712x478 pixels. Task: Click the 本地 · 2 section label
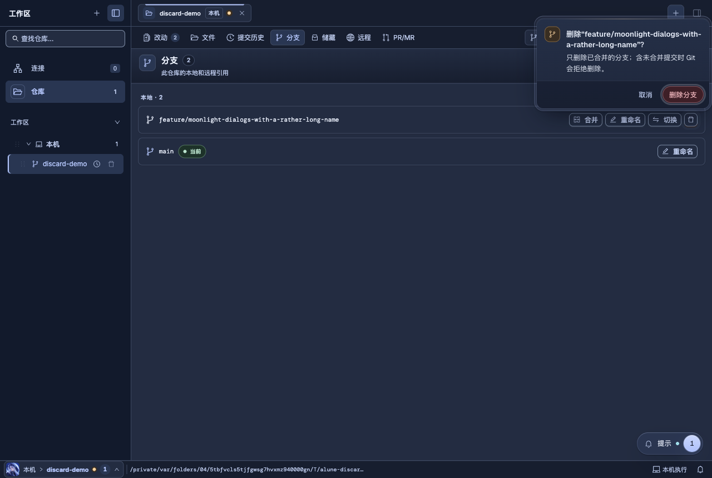[151, 98]
